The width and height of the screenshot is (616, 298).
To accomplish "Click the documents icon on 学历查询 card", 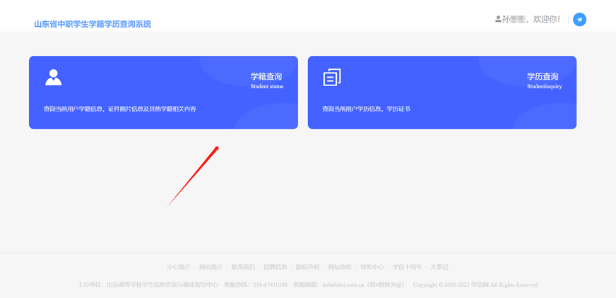I will pos(332,78).
